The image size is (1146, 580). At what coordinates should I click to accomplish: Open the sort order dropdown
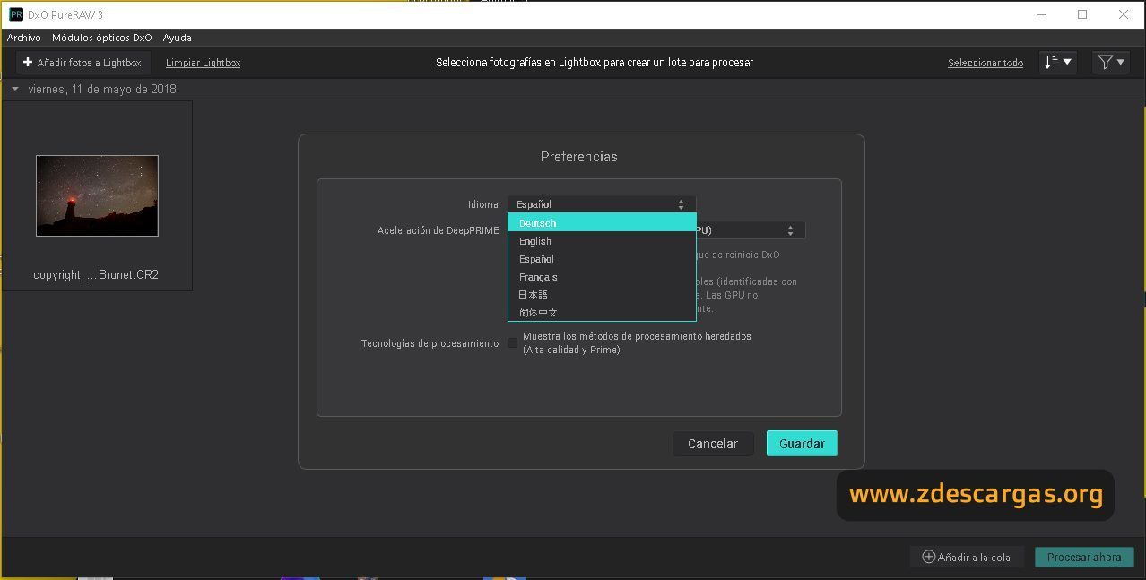[1058, 62]
